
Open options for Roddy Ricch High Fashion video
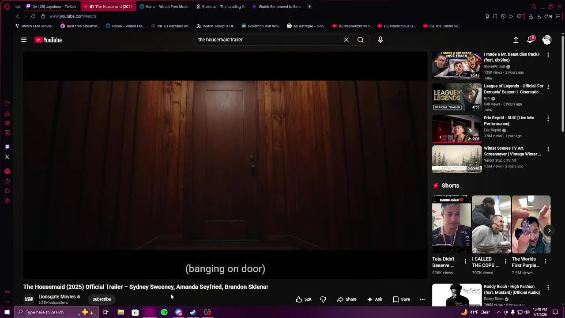(x=548, y=288)
